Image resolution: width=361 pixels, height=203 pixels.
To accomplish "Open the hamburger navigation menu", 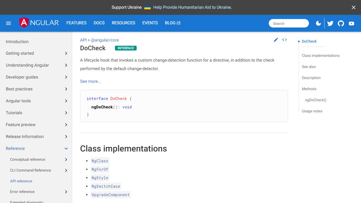I will click(8, 23).
